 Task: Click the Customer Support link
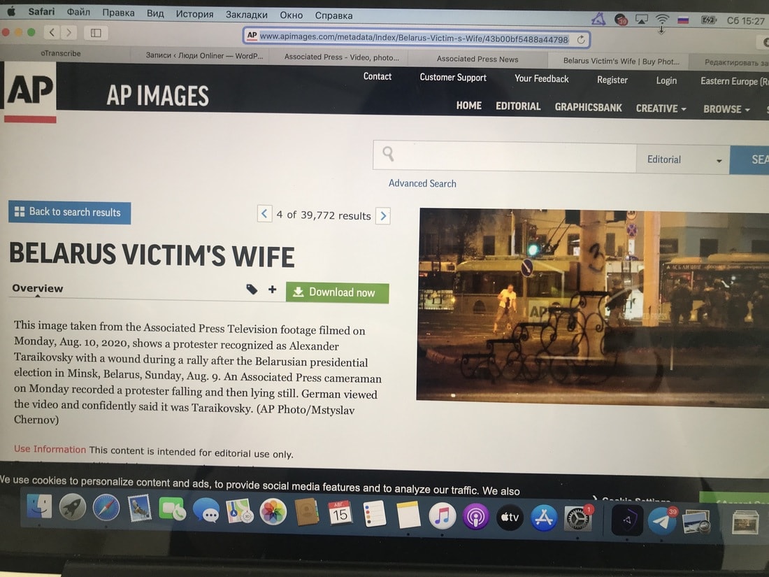[453, 78]
